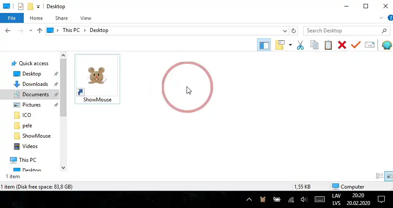Click the ShowMouse mouse tray icon
This screenshot has width=393, height=208.
pos(263,199)
